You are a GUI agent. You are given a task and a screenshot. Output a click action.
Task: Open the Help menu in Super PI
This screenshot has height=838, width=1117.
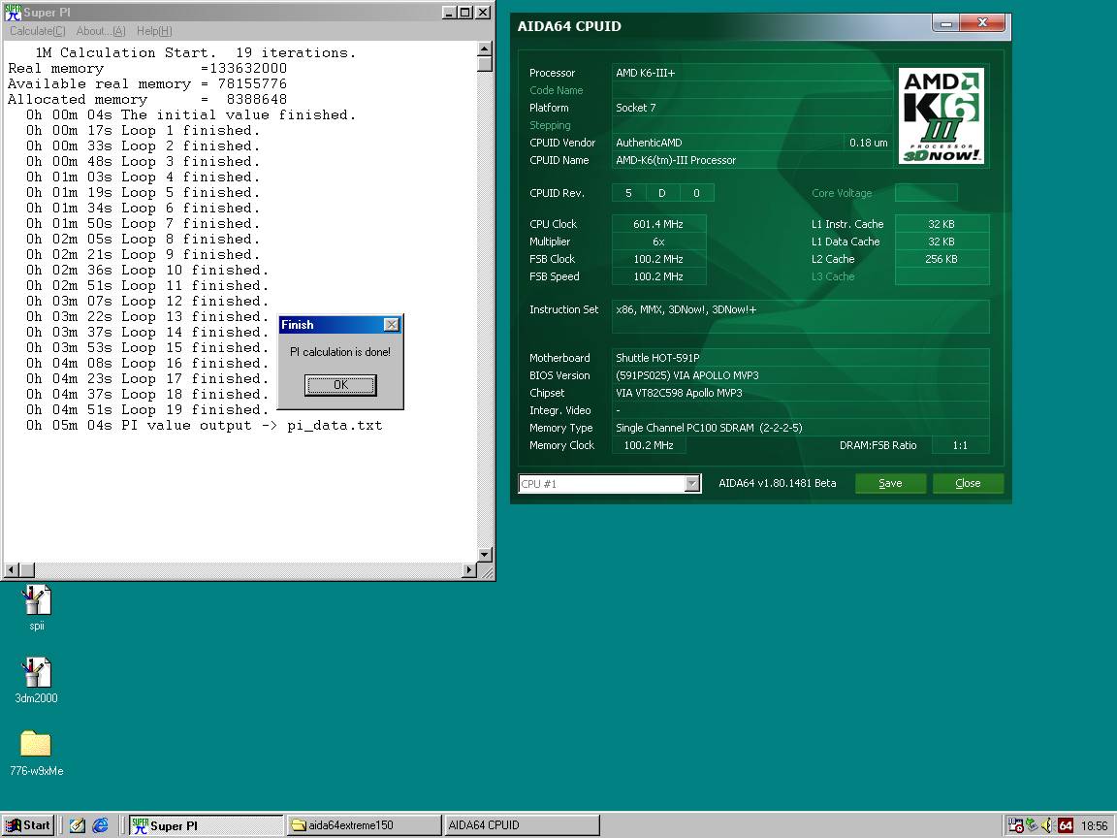pyautogui.click(x=154, y=31)
